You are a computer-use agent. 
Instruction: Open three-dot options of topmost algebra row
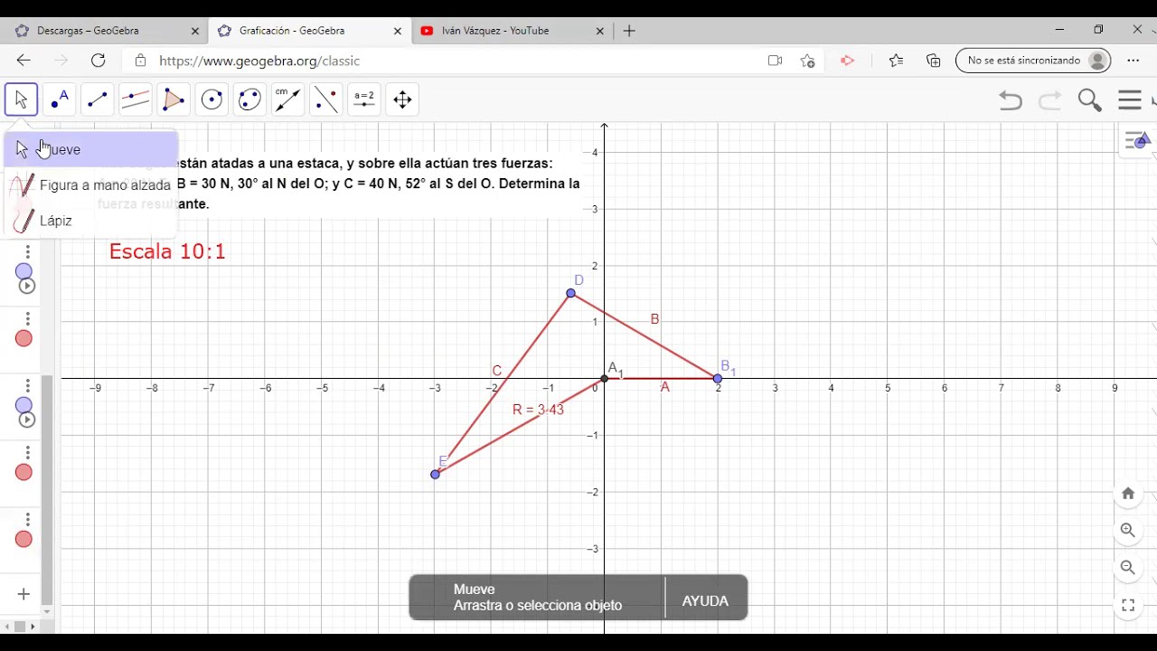click(x=28, y=252)
